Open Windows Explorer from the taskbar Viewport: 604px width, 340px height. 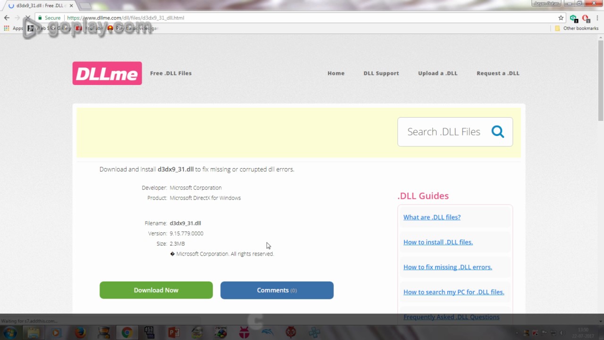(33, 333)
